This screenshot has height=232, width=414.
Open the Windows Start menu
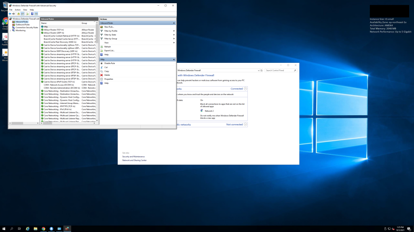point(4,229)
